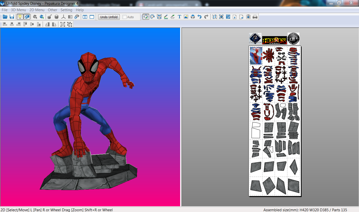Select the Input Text 'T' tool
This screenshot has height=212, width=359.
[179, 17]
